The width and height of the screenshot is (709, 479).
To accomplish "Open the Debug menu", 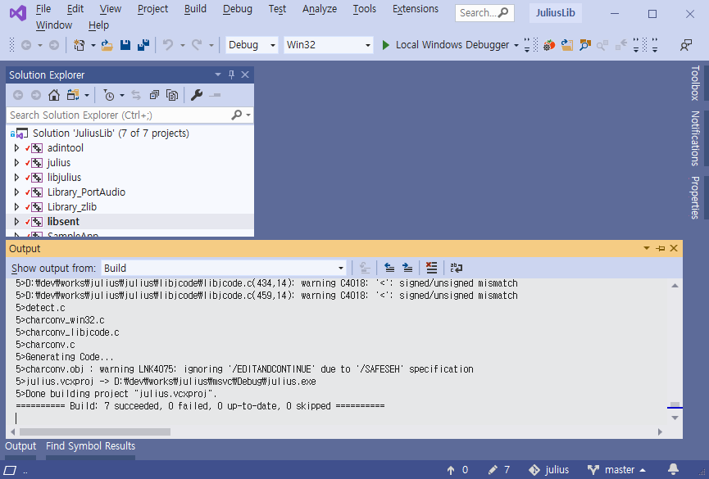I will click(x=238, y=9).
